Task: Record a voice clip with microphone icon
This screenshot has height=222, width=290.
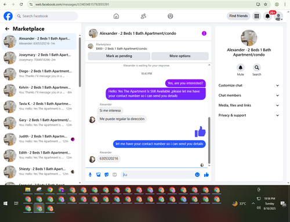Action: (90, 174)
